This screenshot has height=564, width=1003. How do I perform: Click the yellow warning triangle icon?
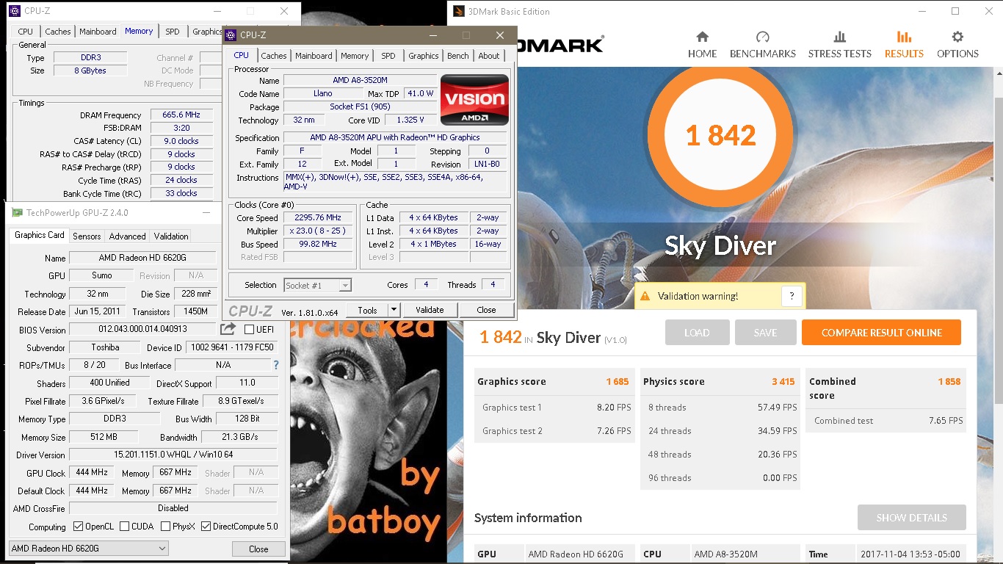click(645, 296)
